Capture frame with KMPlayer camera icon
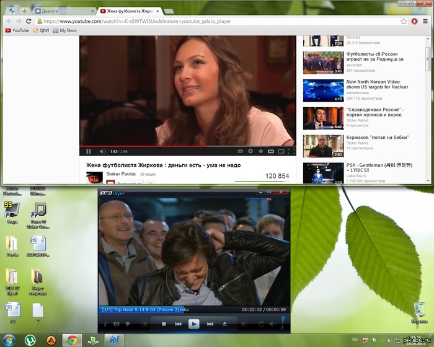 click(x=117, y=323)
